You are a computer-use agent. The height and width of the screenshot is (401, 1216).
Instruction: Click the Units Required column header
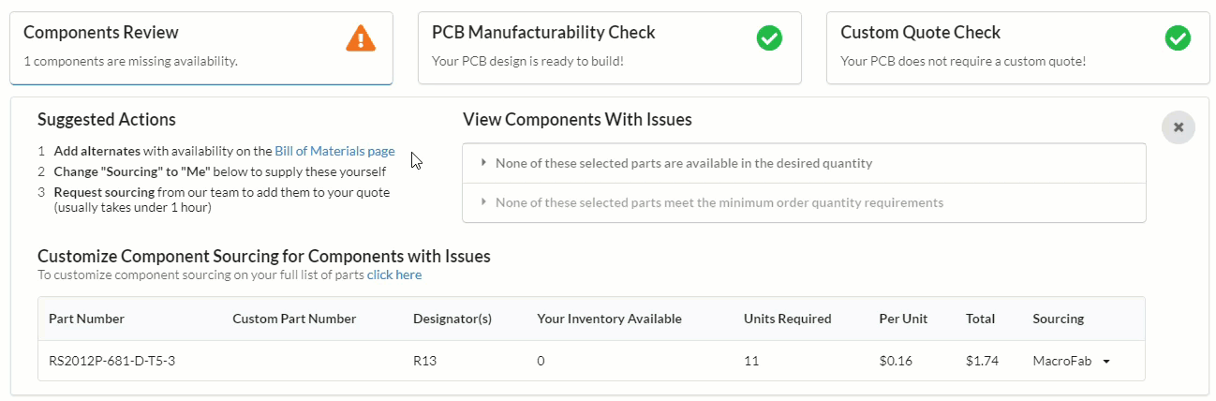click(x=787, y=319)
